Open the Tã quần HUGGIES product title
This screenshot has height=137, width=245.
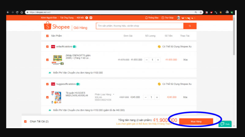77,94
